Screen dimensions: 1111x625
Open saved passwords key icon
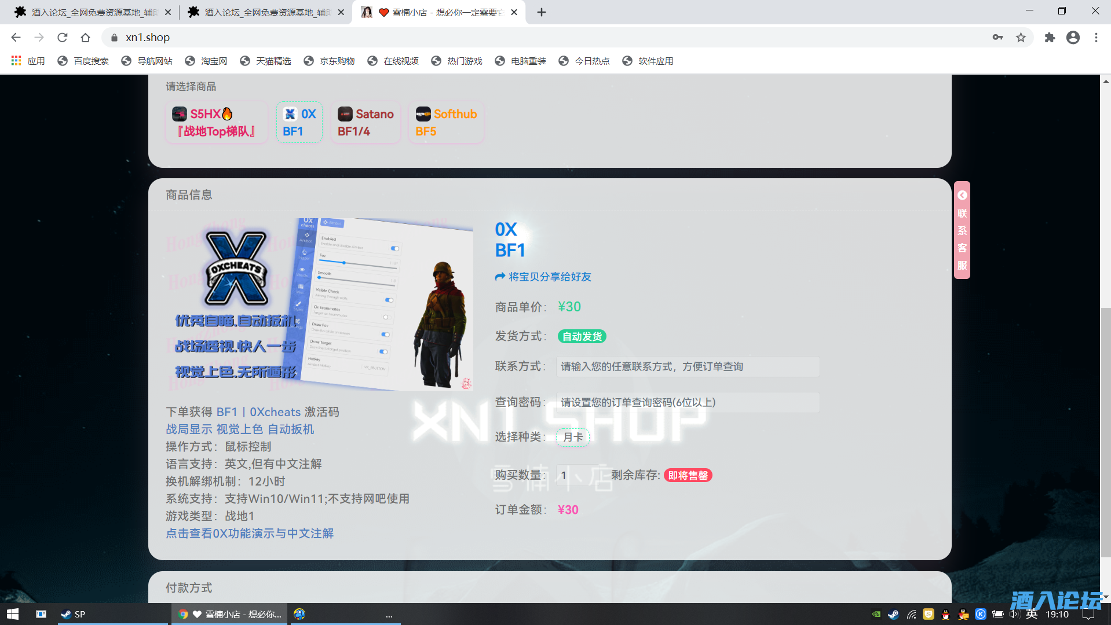[997, 38]
